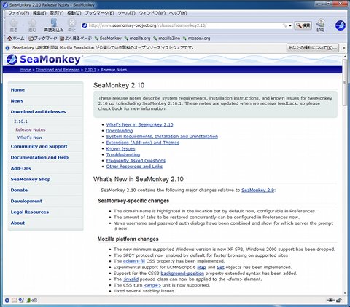350x307 pixels.
Task: Open the column-fill CSS property link
Action: [134, 261]
